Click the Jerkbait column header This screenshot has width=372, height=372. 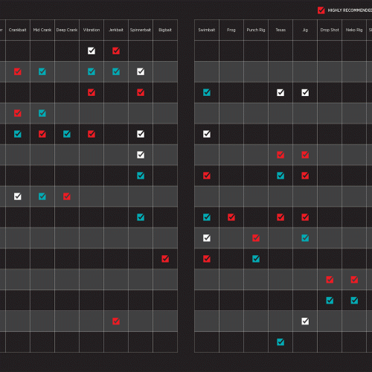(116, 30)
